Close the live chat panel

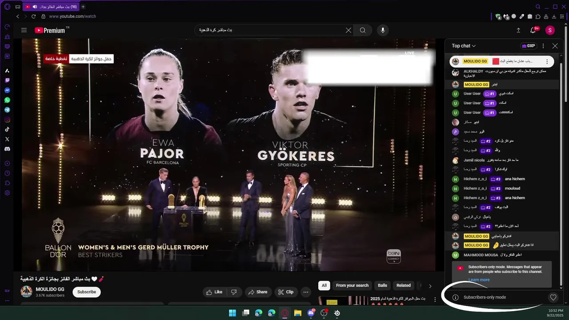(555, 46)
